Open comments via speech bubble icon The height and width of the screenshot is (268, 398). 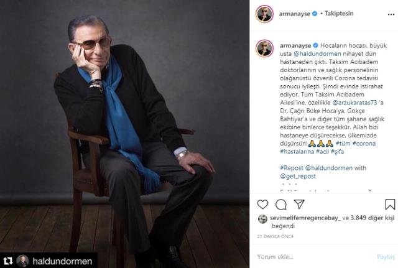[281, 204]
